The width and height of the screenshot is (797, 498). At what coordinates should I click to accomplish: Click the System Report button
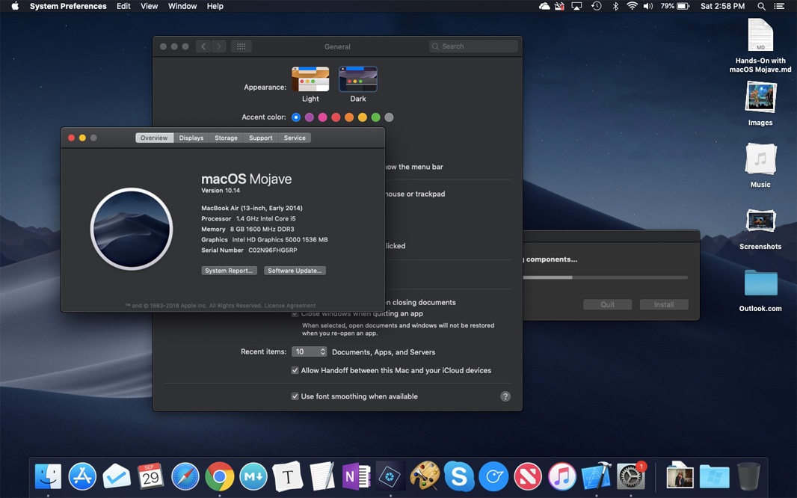[x=229, y=271]
